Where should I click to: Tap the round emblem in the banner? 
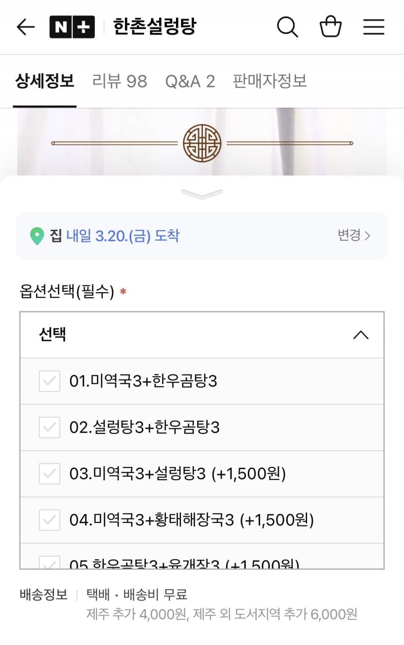click(202, 143)
